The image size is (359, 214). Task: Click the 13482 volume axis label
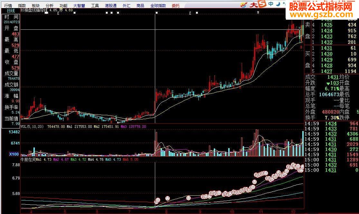pos(14,132)
